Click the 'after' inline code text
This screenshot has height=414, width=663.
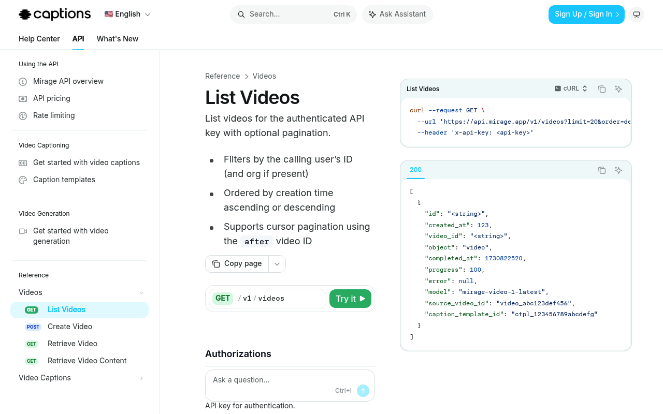click(x=257, y=242)
